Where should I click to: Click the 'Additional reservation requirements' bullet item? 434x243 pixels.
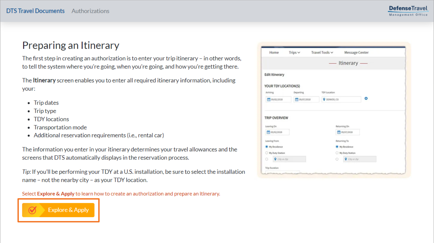point(99,135)
